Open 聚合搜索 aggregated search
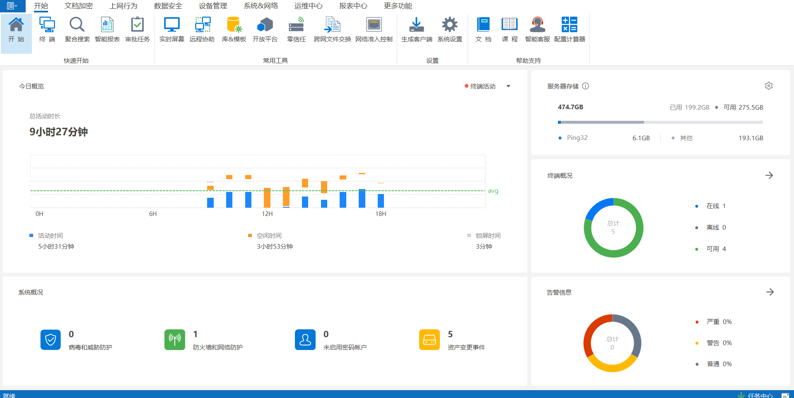This screenshot has width=794, height=398. 77,29
